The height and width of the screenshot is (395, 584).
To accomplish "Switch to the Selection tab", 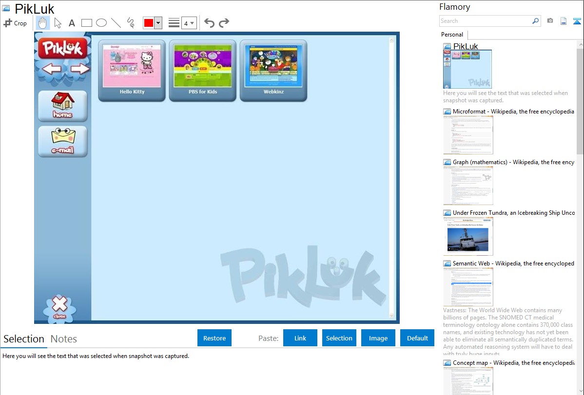I will 24,339.
